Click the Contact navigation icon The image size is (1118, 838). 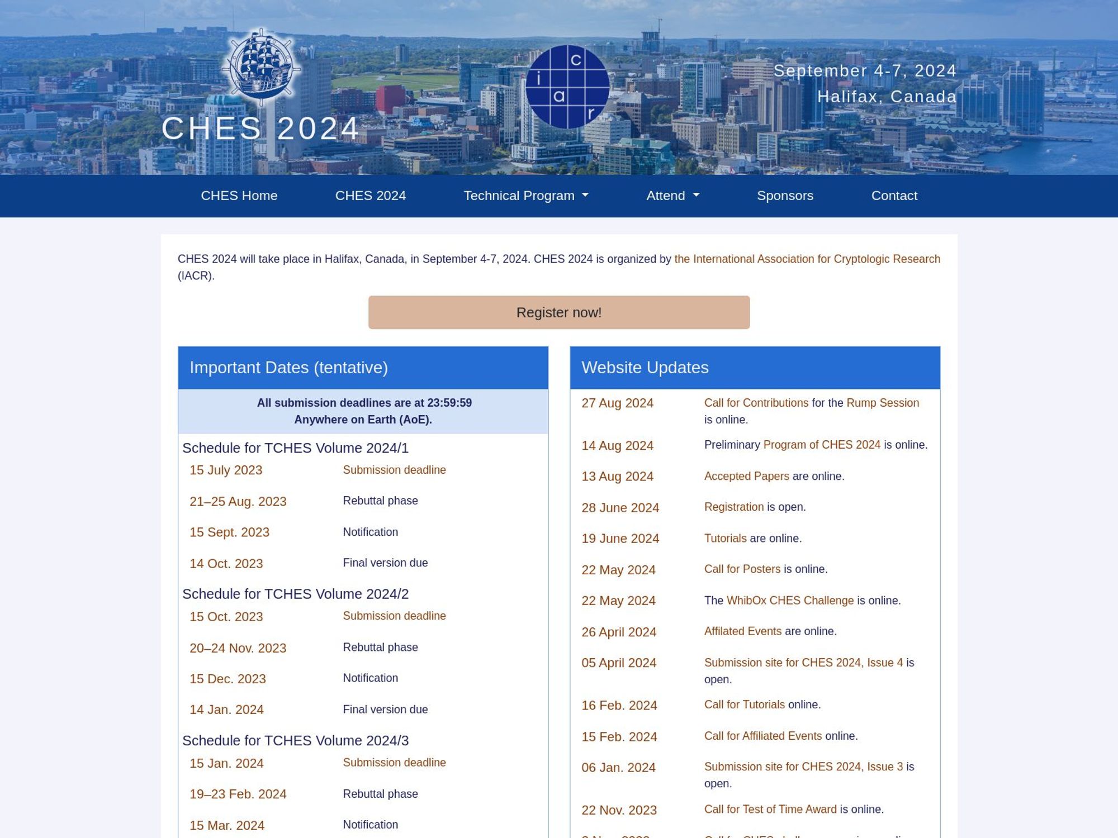pyautogui.click(x=893, y=196)
